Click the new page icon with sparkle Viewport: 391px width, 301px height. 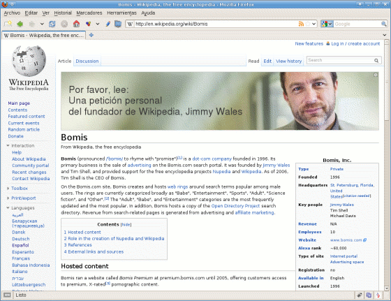[x=8, y=24]
